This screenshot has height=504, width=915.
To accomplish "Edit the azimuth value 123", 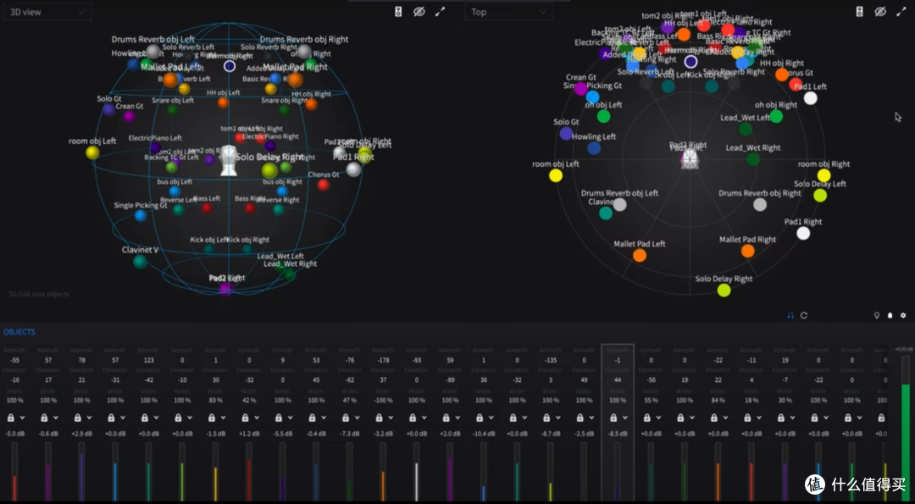I will [x=149, y=361].
